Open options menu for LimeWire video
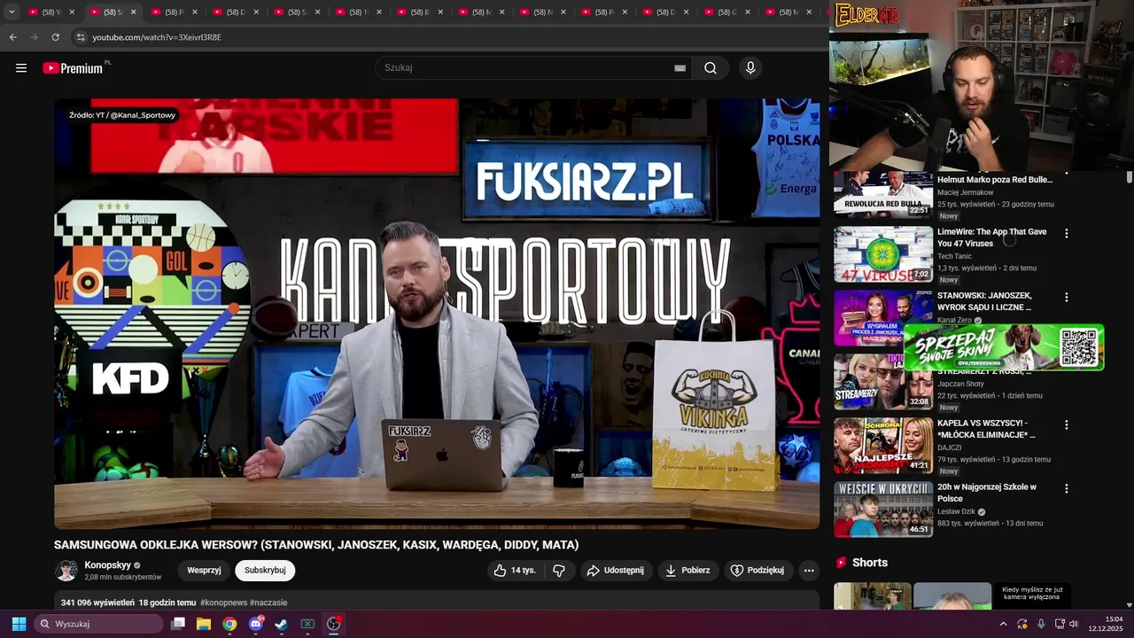This screenshot has width=1134, height=638. (x=1067, y=234)
